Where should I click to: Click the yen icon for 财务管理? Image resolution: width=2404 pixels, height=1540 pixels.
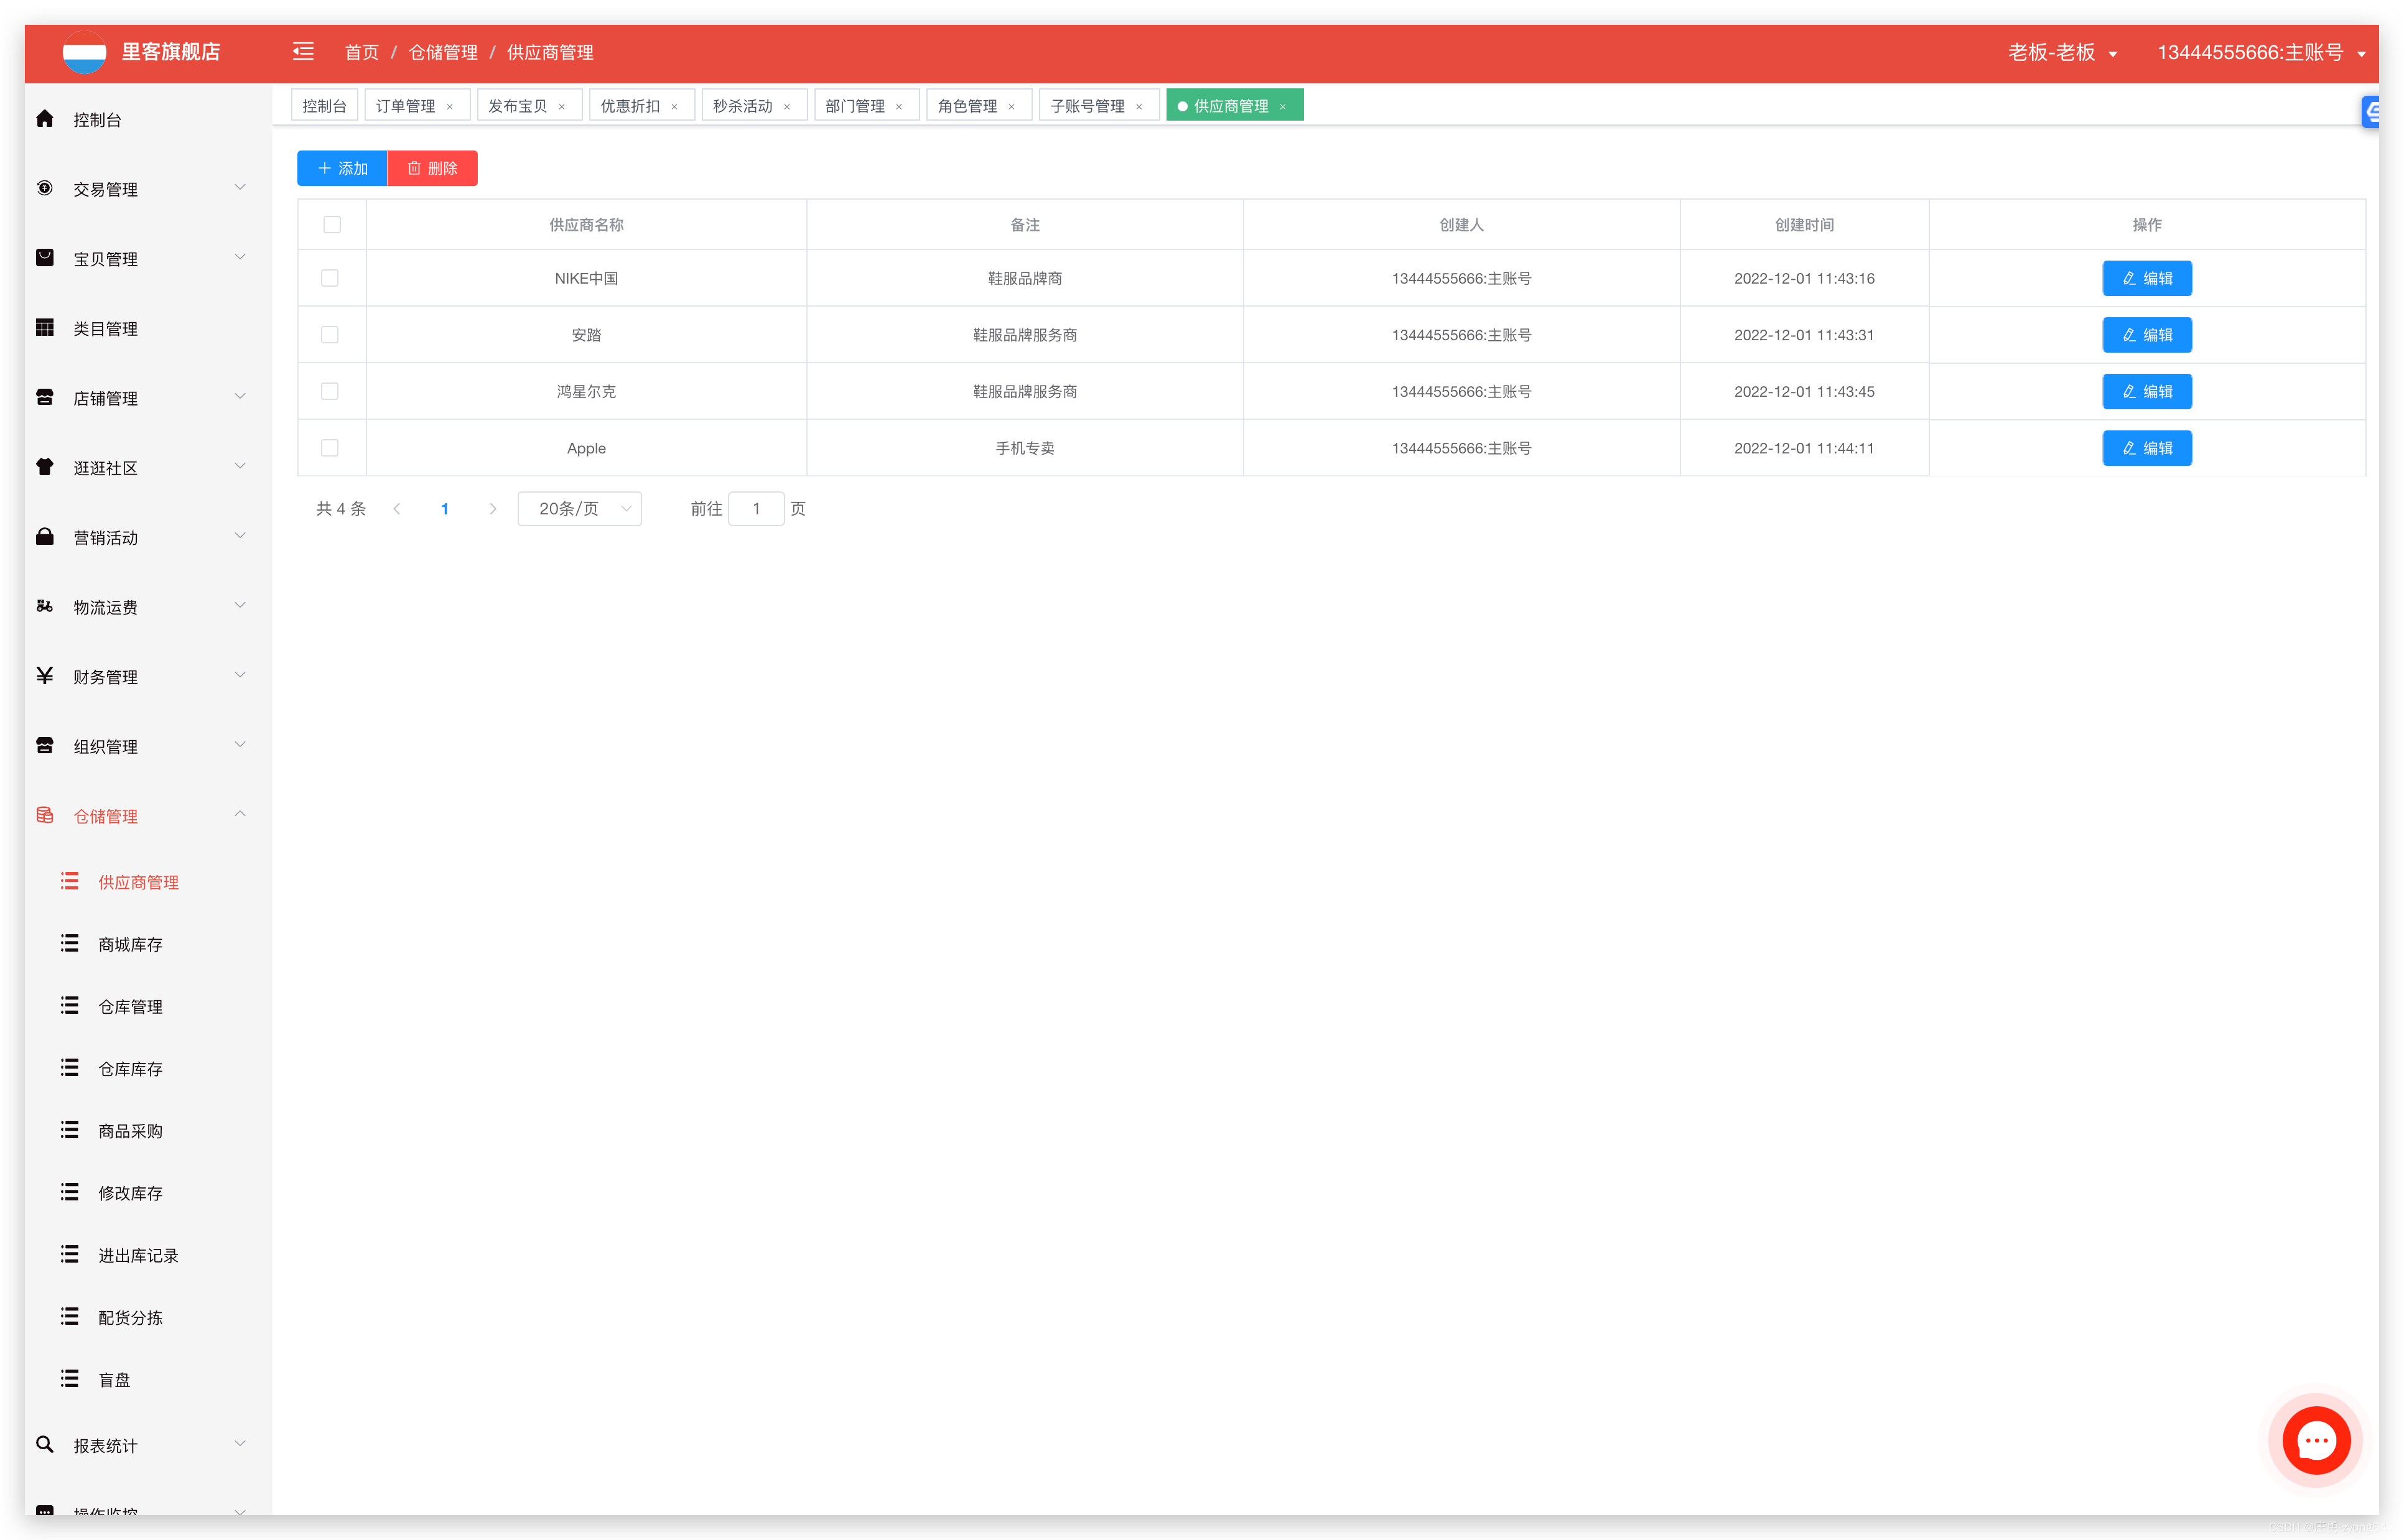(x=45, y=676)
